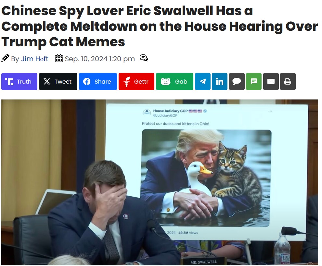Share via the Gettr button
The image size is (322, 266).
coord(136,82)
